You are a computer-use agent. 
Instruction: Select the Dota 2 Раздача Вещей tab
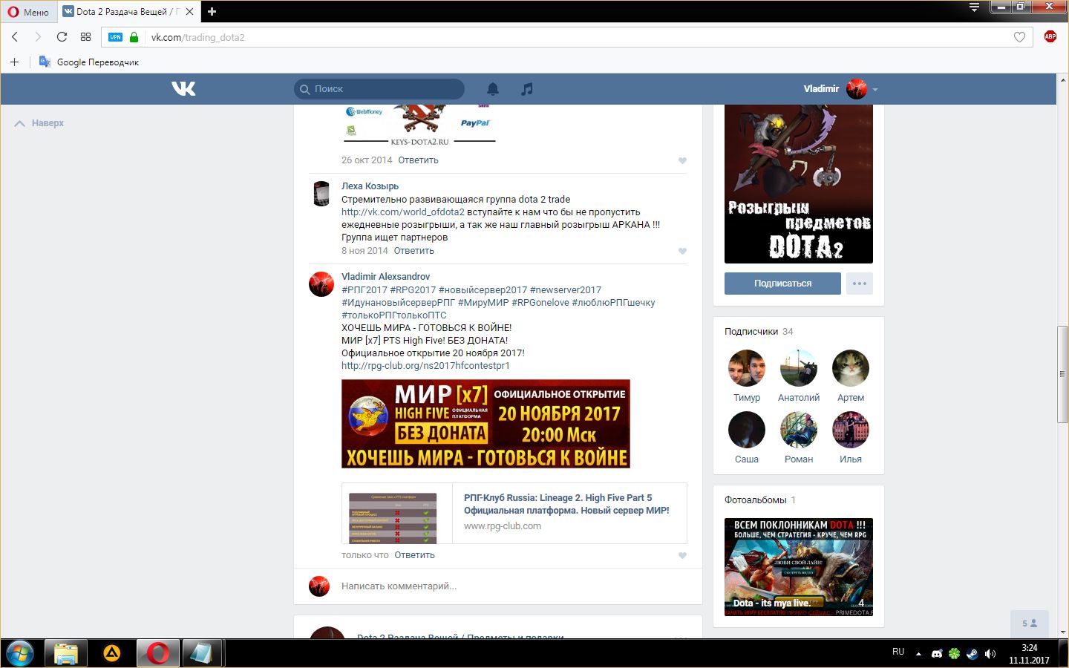click(x=122, y=12)
